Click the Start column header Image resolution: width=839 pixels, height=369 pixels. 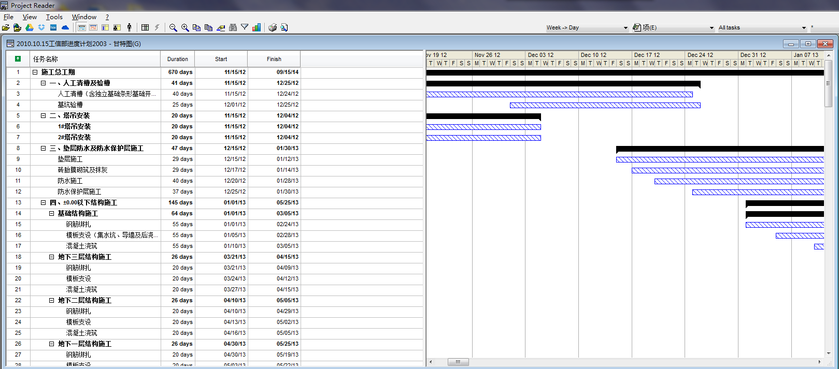pos(221,59)
